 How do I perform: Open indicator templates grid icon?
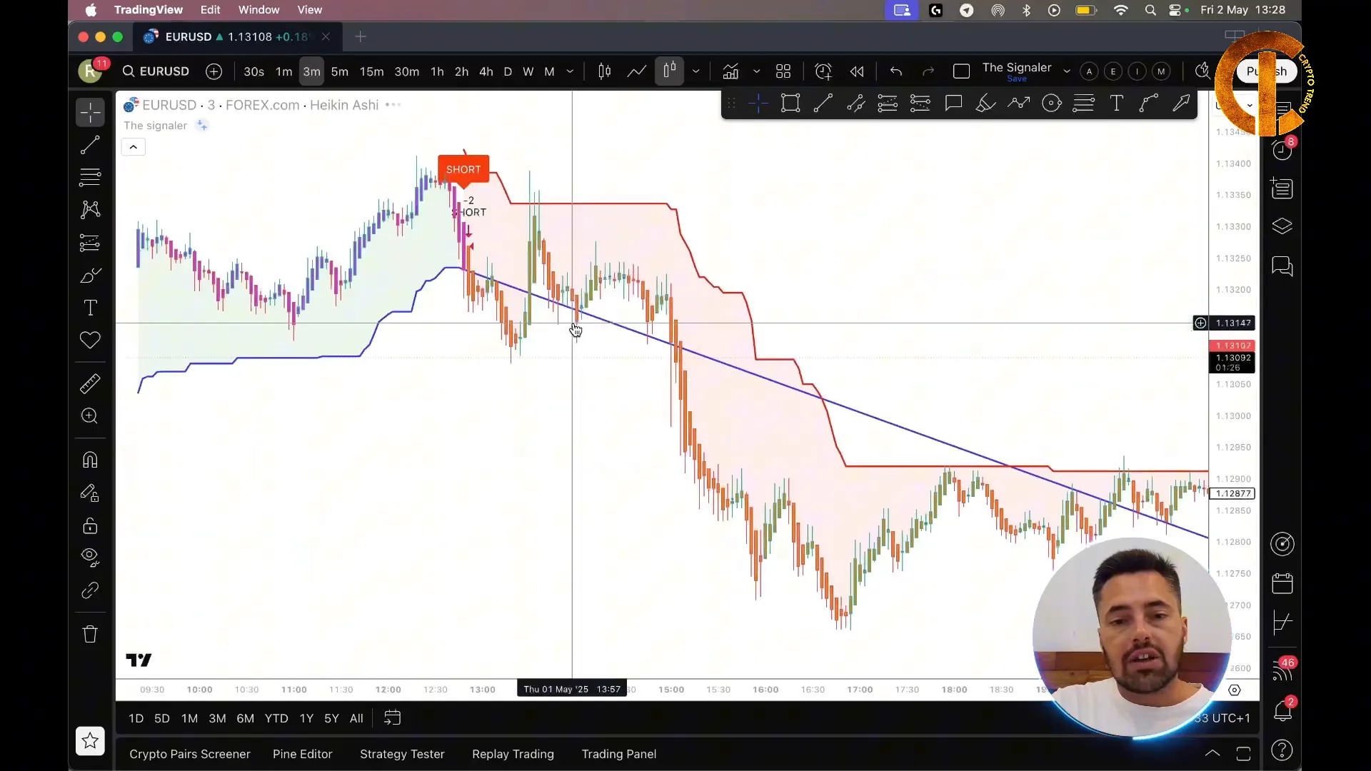[783, 71]
